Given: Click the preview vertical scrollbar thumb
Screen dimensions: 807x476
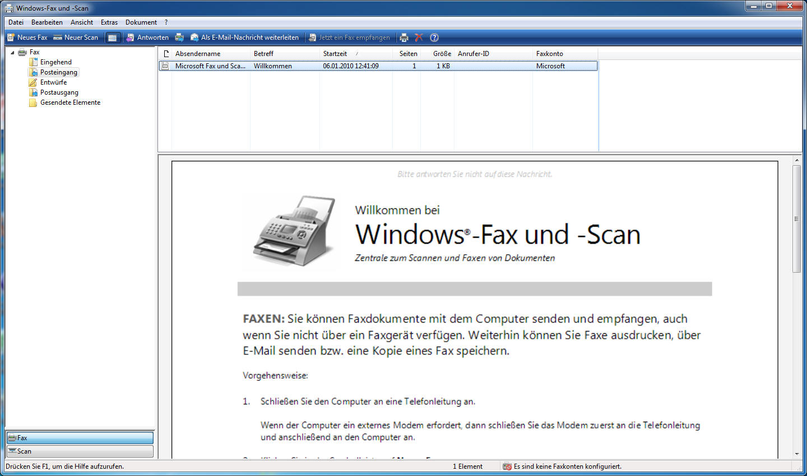Looking at the screenshot, I should click(796, 219).
